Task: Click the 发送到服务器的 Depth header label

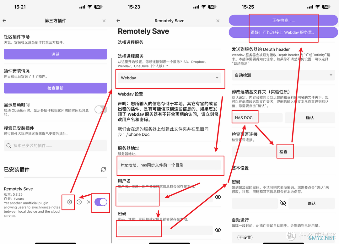Action: (x=261, y=49)
